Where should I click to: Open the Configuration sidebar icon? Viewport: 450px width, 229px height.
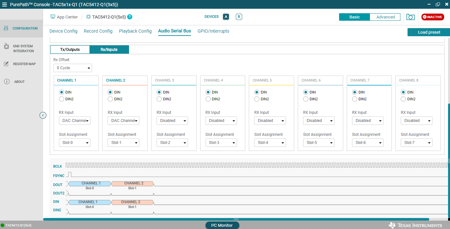coord(6,28)
